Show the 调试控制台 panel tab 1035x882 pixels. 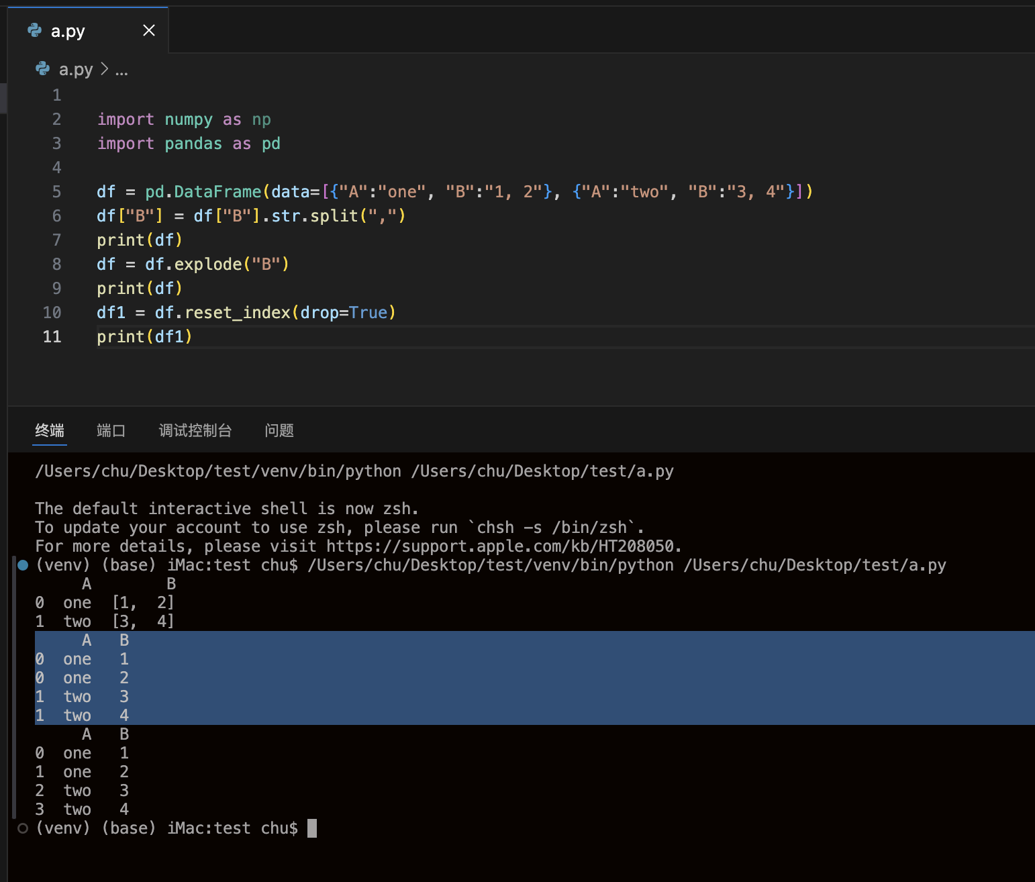point(195,431)
